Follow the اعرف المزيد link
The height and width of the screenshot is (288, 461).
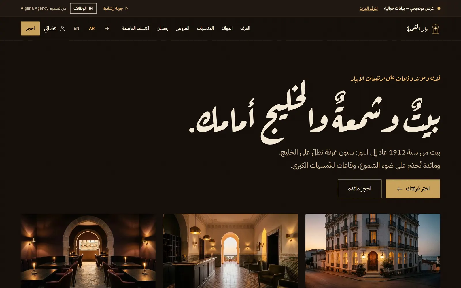[x=369, y=8]
